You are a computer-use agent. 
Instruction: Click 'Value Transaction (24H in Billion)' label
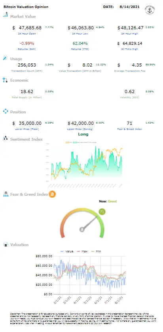click(x=80, y=71)
